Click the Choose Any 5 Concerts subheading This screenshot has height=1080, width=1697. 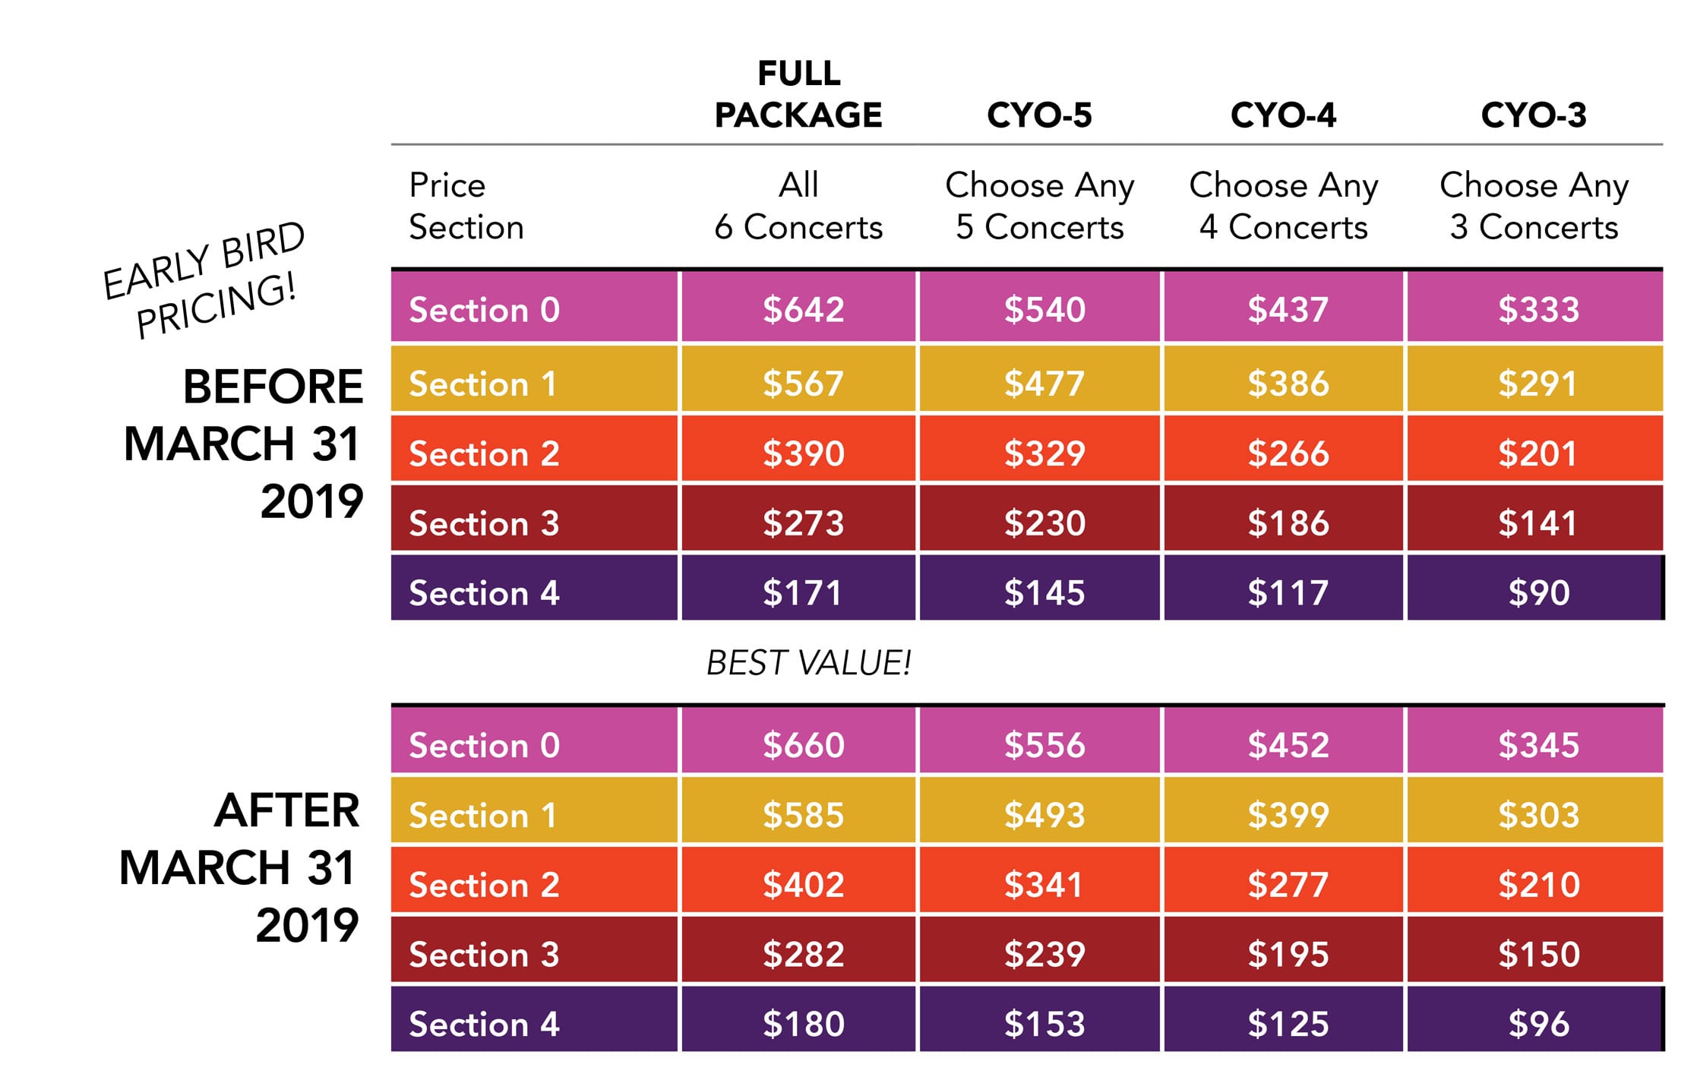(x=1039, y=206)
